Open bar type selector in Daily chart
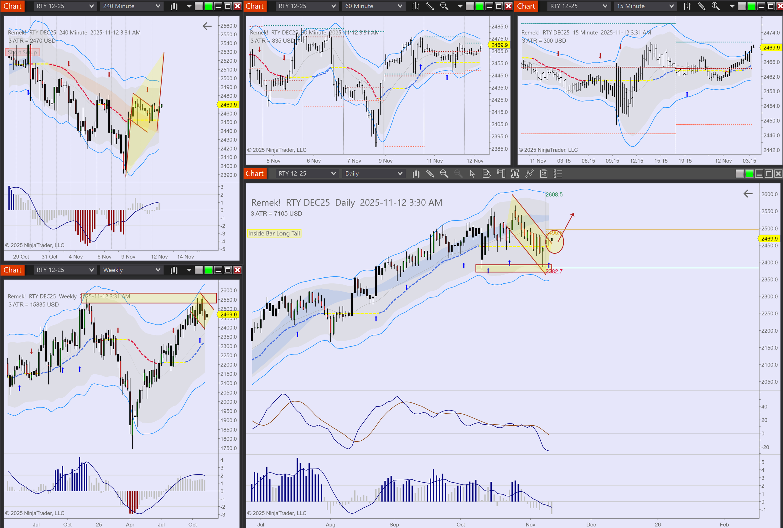783x528 pixels. [x=416, y=174]
